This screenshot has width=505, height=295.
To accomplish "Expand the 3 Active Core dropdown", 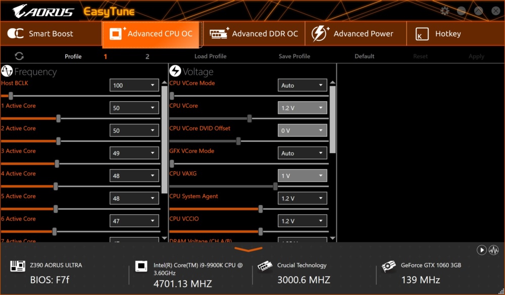I will pyautogui.click(x=134, y=153).
